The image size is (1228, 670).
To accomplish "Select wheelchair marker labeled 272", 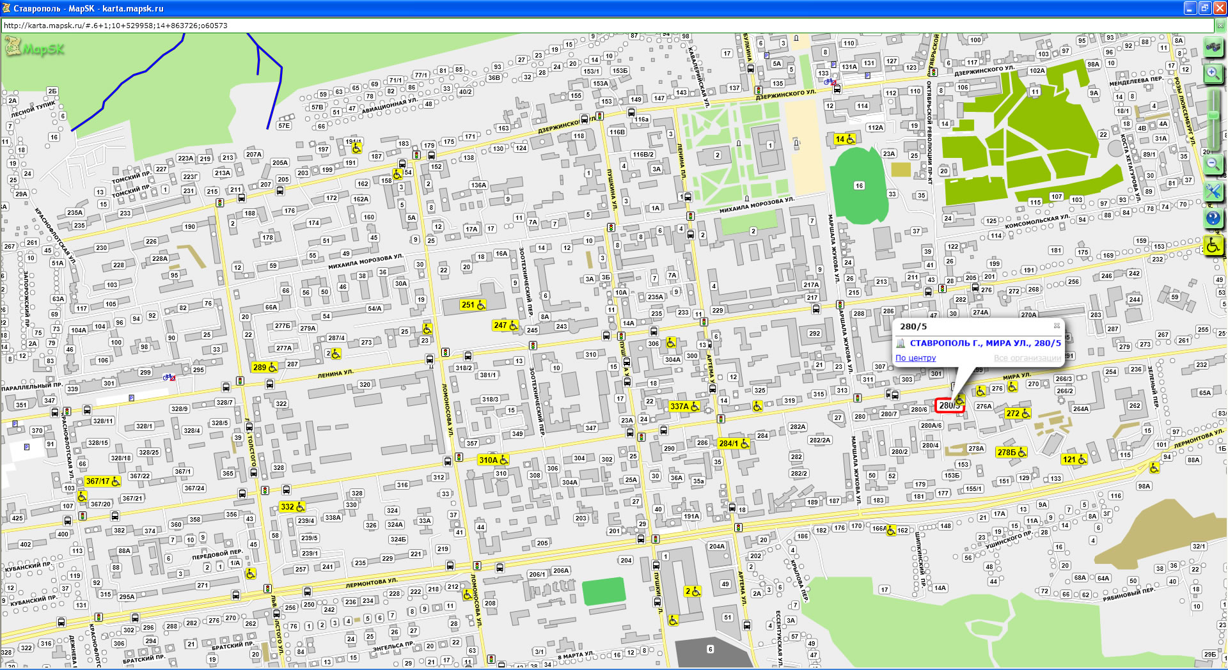I will 1018,413.
